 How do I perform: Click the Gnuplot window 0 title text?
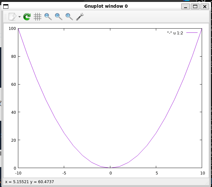coord(106,6)
